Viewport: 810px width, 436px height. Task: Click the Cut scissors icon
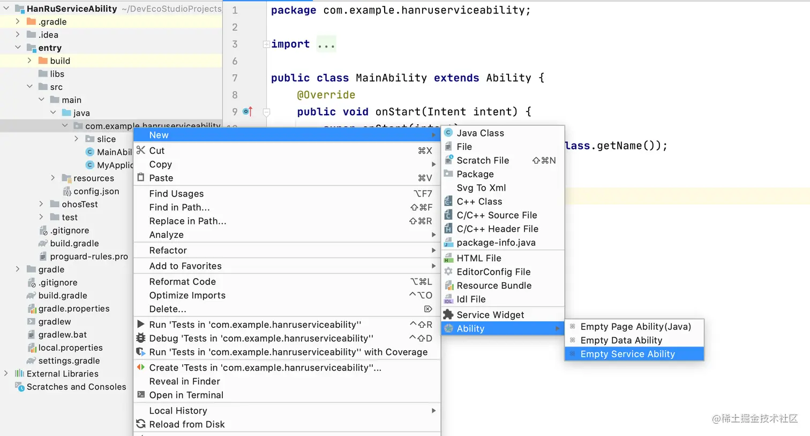click(x=141, y=150)
